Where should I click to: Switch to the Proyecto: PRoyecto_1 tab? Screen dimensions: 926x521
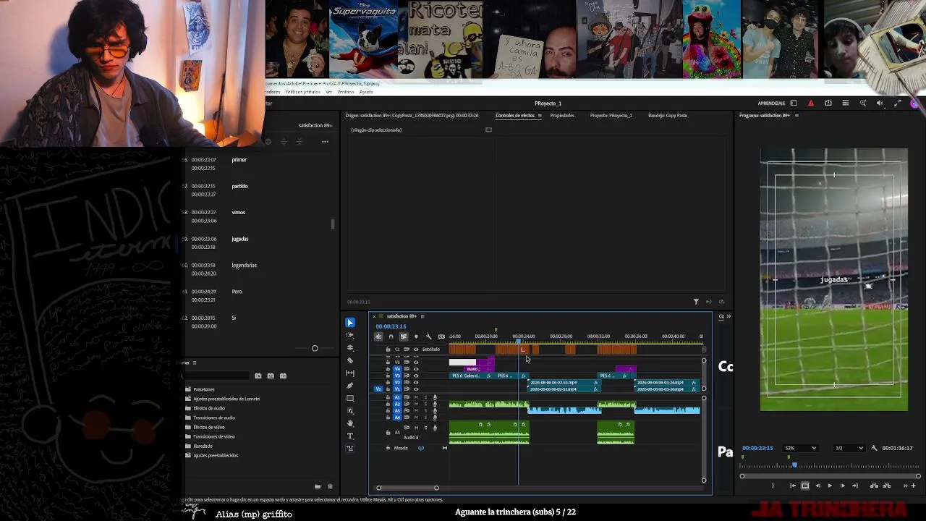coord(611,116)
